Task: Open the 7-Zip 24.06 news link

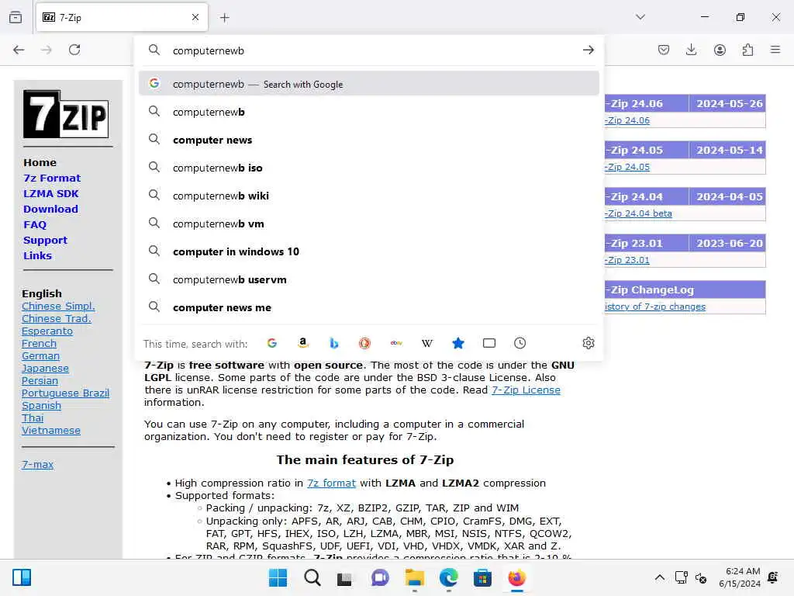Action: pyautogui.click(x=627, y=120)
